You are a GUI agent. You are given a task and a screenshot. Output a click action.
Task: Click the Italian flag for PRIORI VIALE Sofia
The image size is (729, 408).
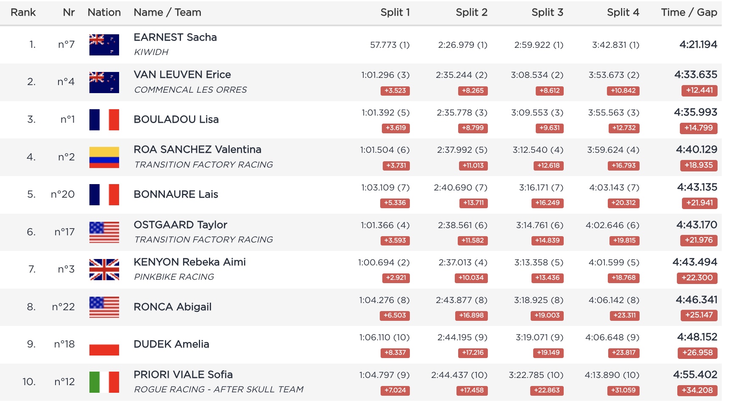pos(104,382)
